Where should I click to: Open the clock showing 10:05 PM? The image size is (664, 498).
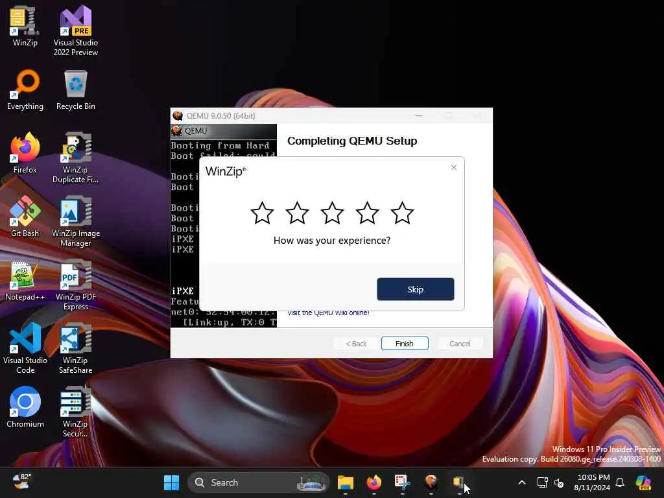point(592,482)
